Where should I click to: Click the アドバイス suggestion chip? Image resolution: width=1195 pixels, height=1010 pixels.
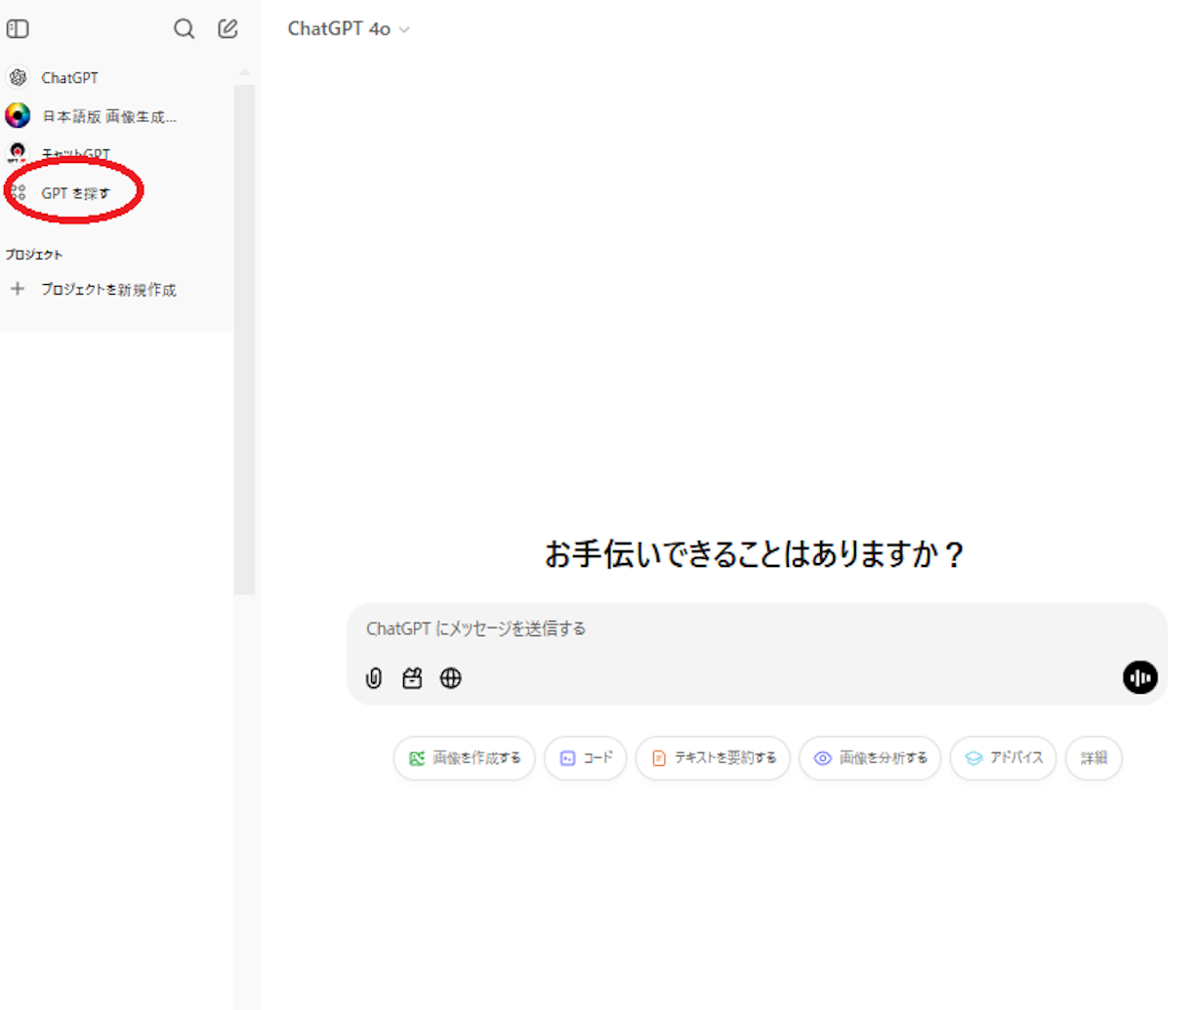tap(1004, 758)
